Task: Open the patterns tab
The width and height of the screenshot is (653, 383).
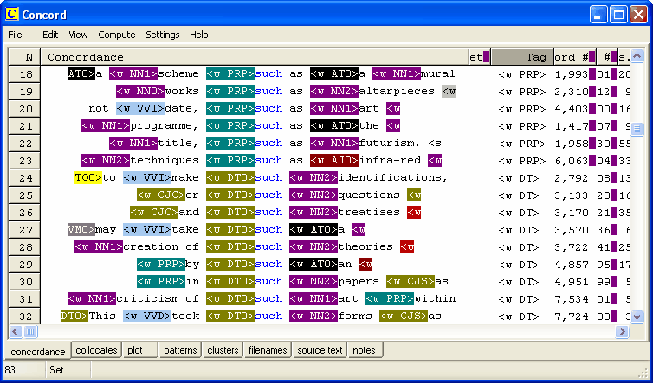Action: point(180,350)
